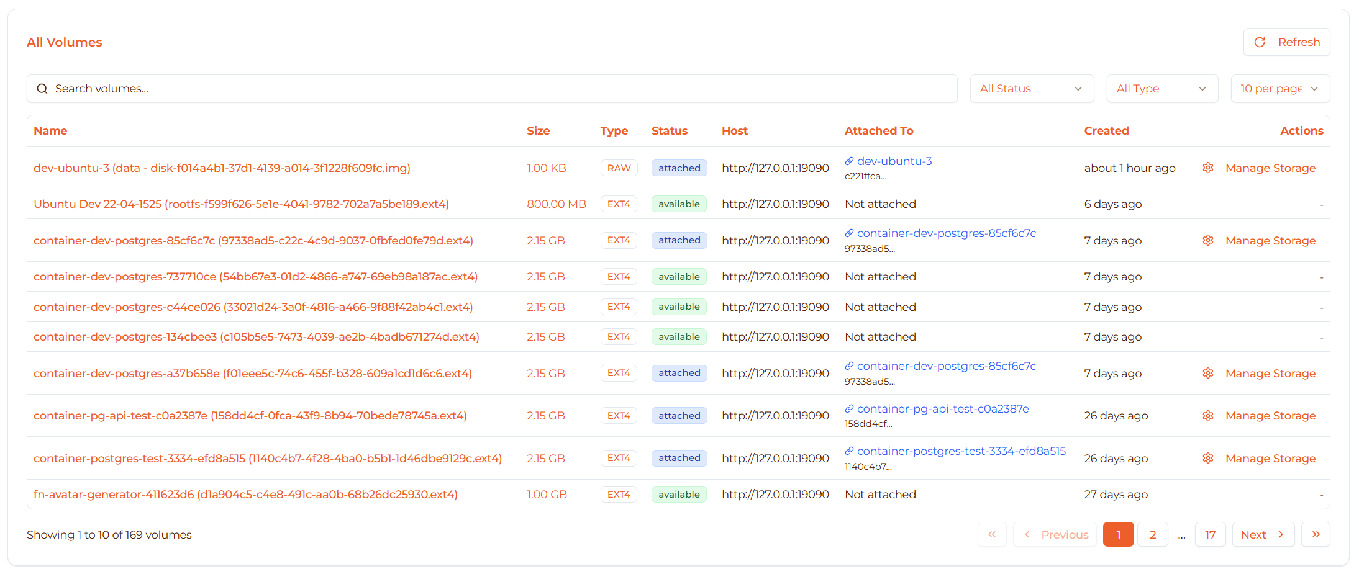This screenshot has width=1359, height=574.
Task: Click link icon beside dev-ubuntu-3 attachment
Action: pos(849,161)
